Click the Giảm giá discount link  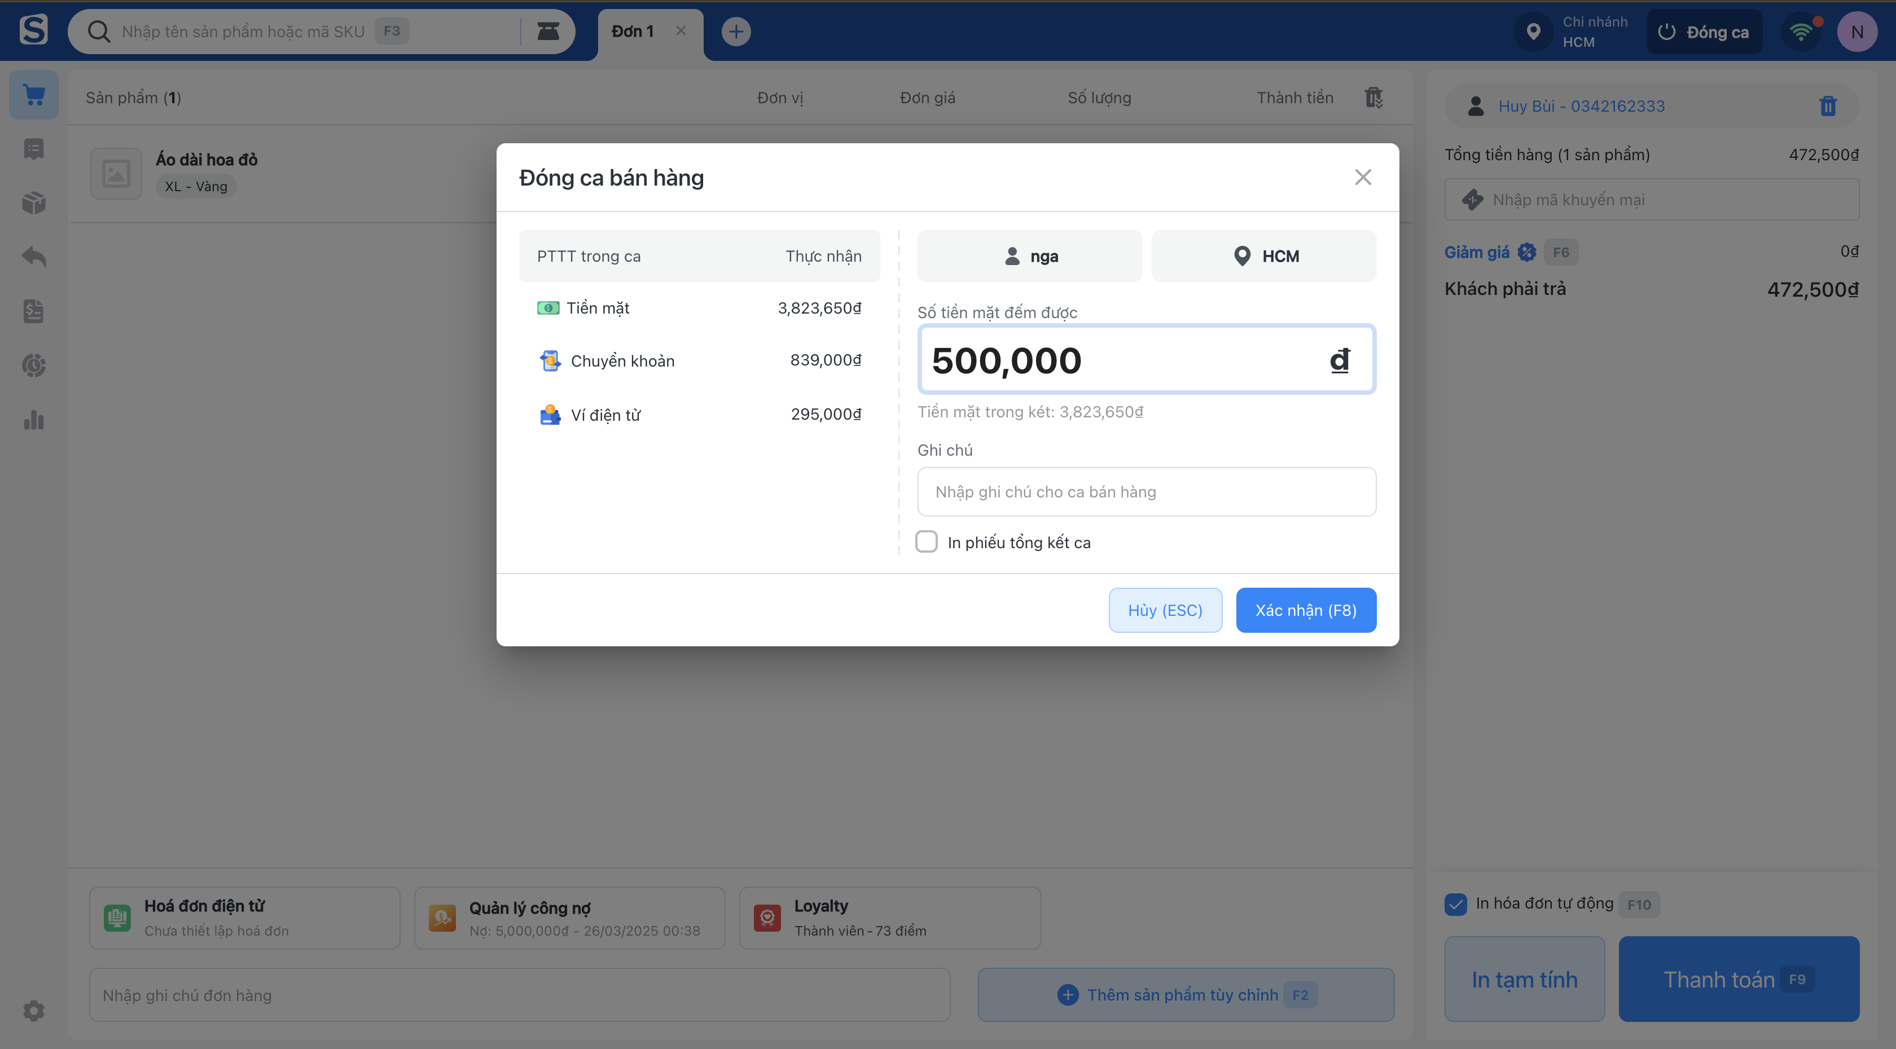(x=1477, y=252)
